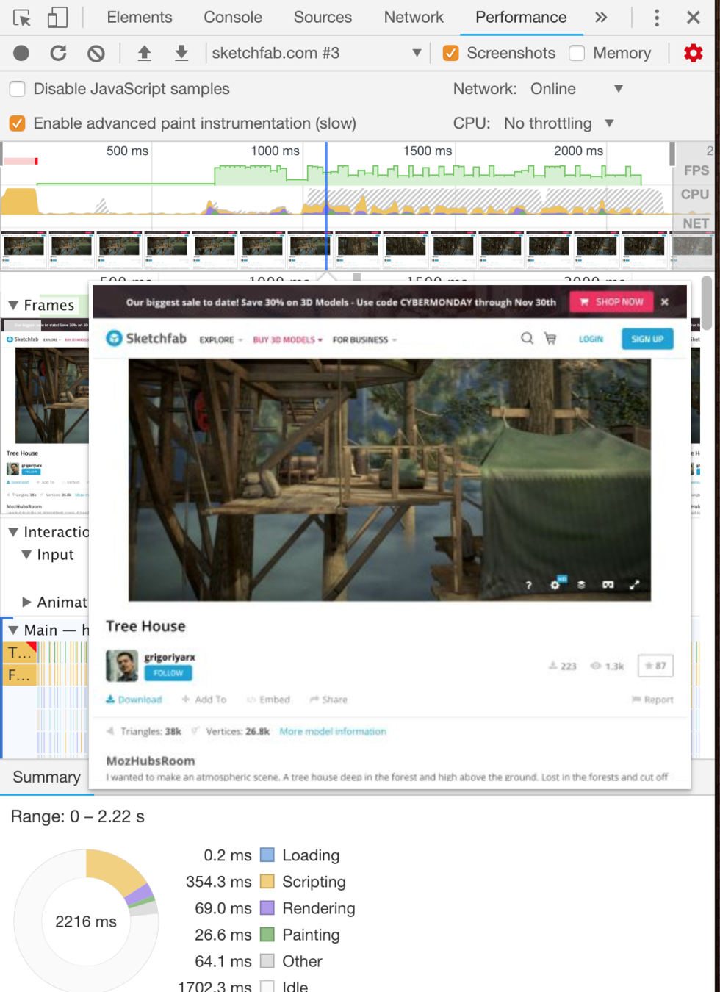Load a profile with the upload arrow

point(145,53)
